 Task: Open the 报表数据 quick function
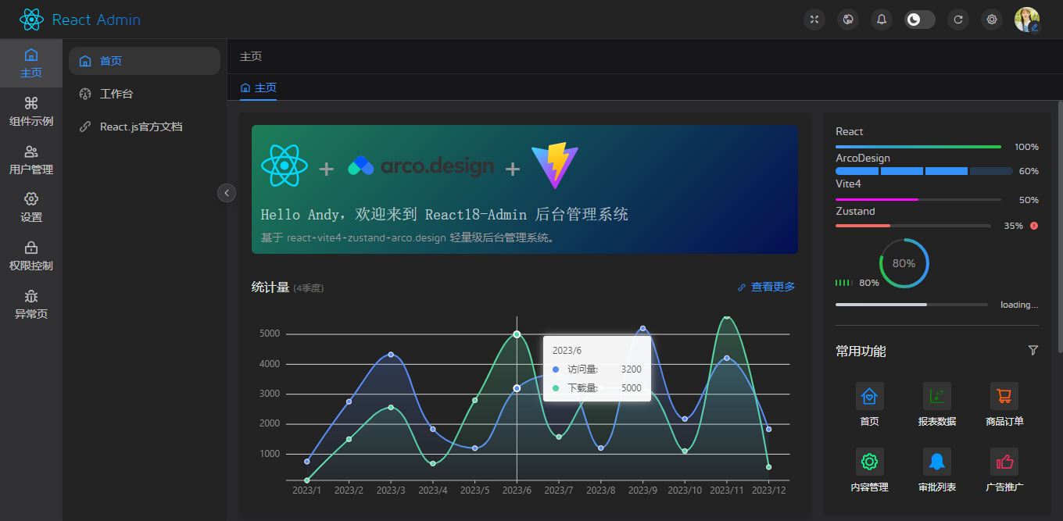936,395
